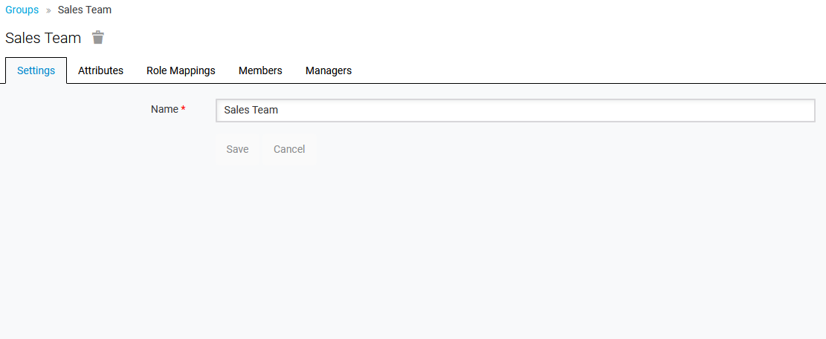This screenshot has width=826, height=339.
Task: Focus the Name input field
Action: [x=514, y=111]
